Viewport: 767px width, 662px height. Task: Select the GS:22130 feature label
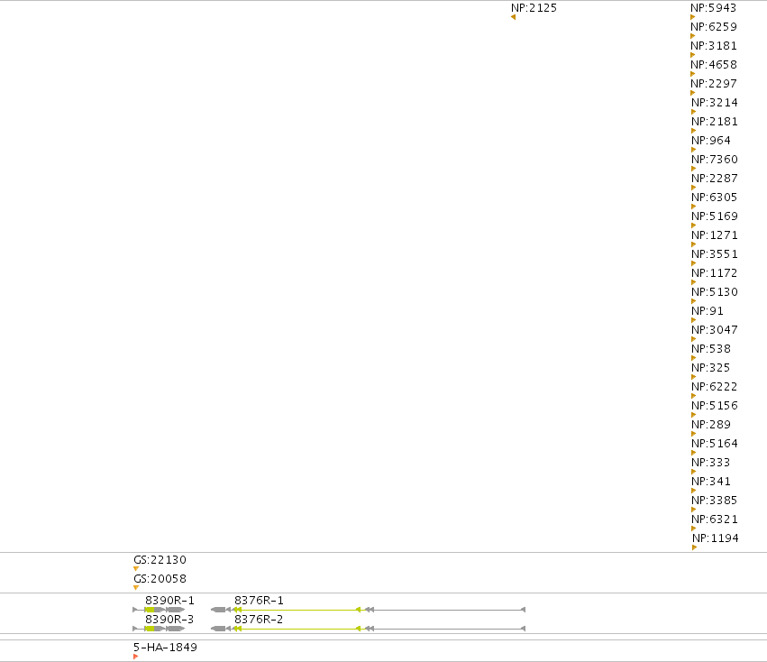click(x=160, y=560)
